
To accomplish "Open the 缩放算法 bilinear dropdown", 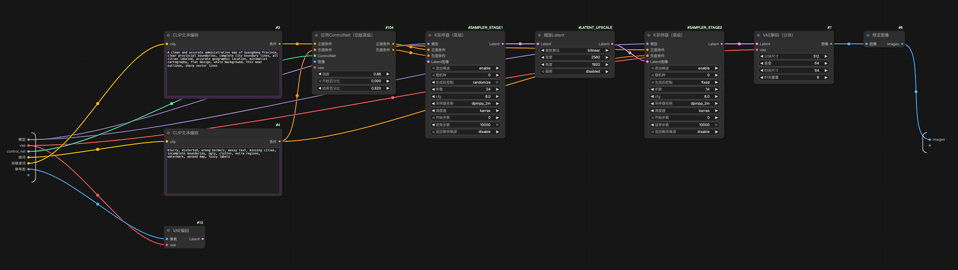I will 575,50.
